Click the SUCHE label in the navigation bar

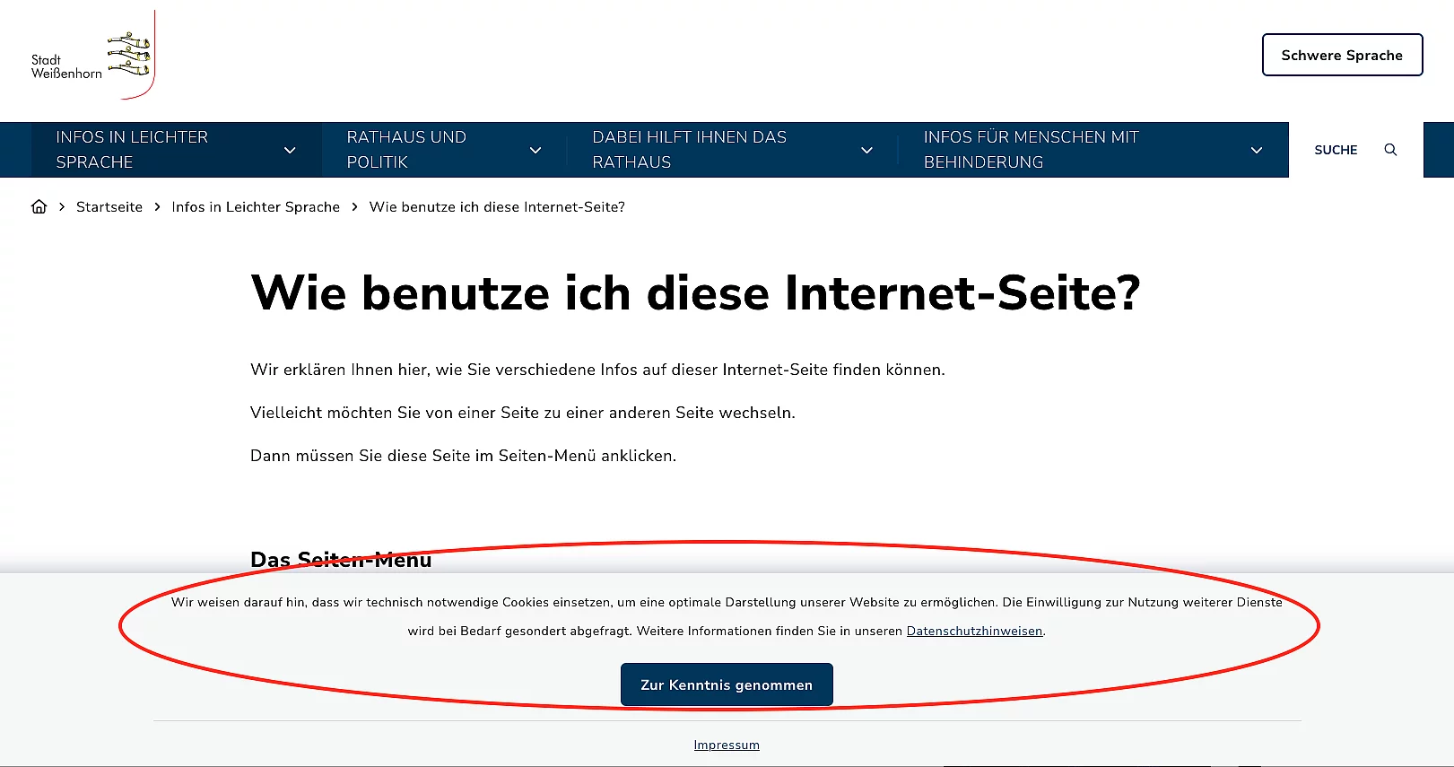pyautogui.click(x=1336, y=150)
